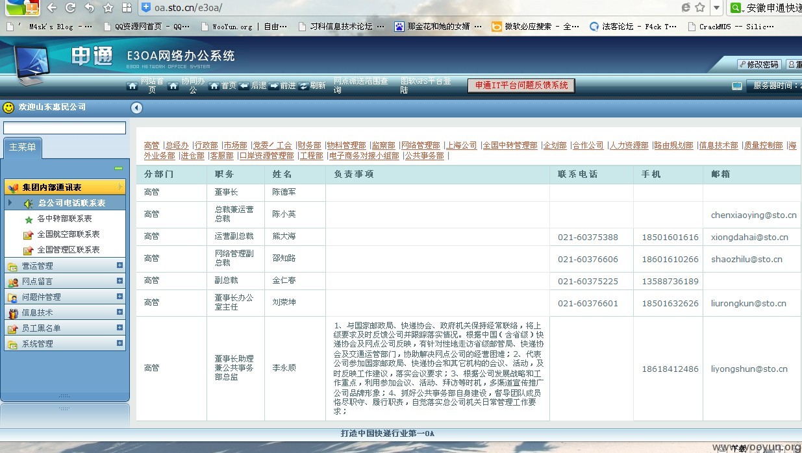Click 首页 home toolbar button
Image resolution: width=802 pixels, height=453 pixels.
(x=223, y=86)
